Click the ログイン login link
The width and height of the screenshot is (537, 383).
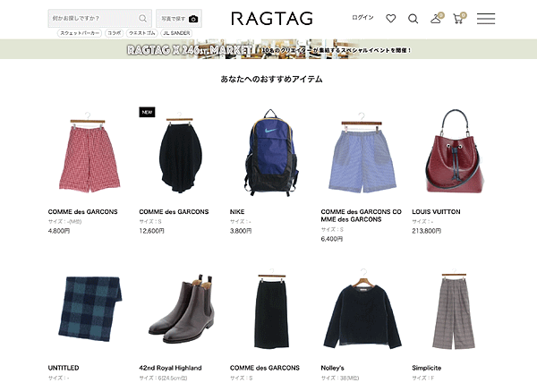[362, 18]
